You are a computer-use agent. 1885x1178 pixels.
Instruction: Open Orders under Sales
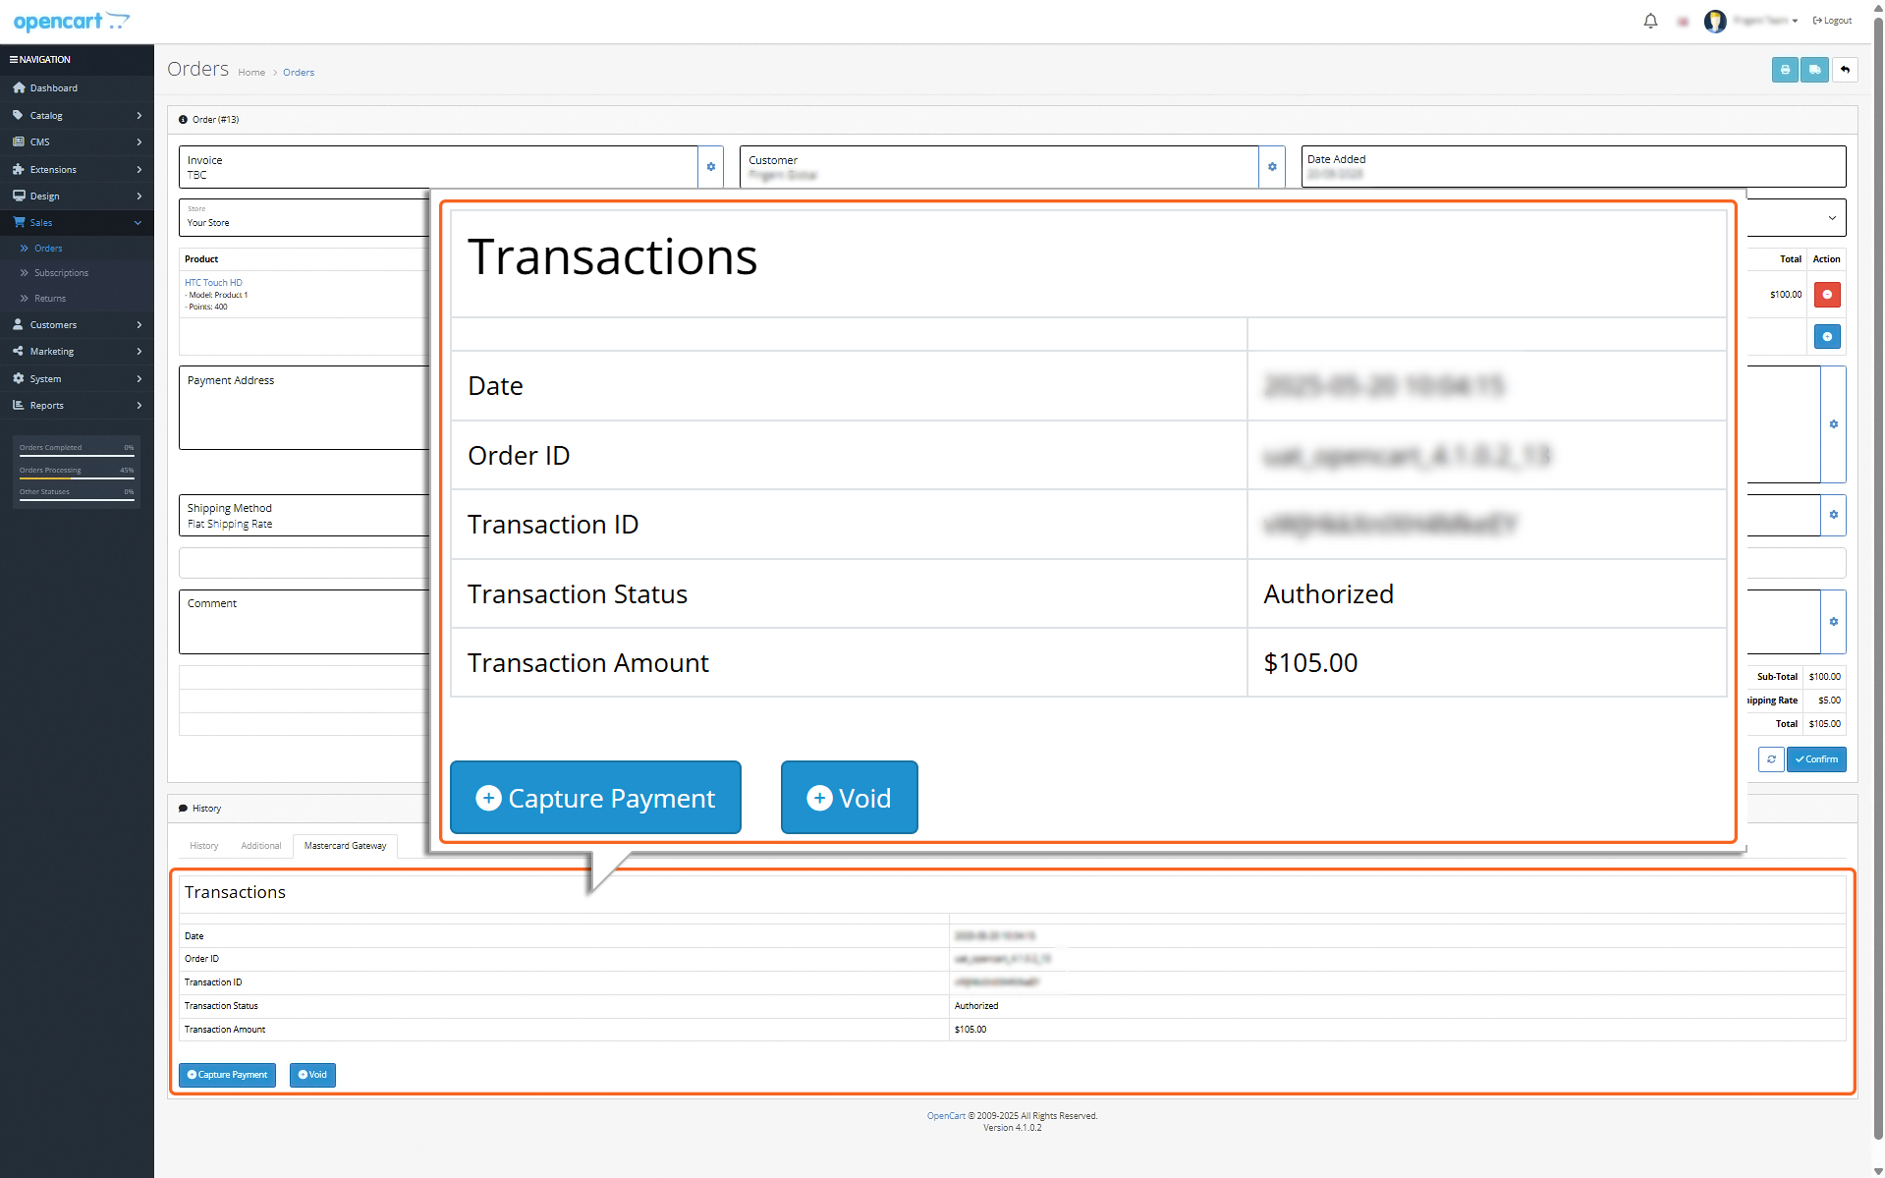click(48, 249)
